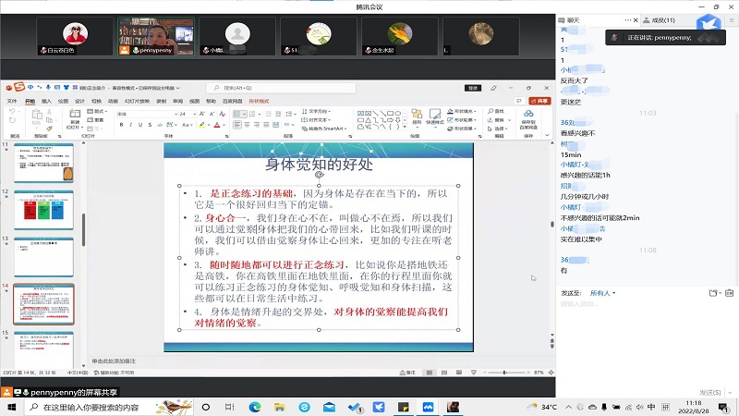This screenshot has height=416, width=739.
Task: Click the Format Painter brush icon
Action: [x=49, y=128]
